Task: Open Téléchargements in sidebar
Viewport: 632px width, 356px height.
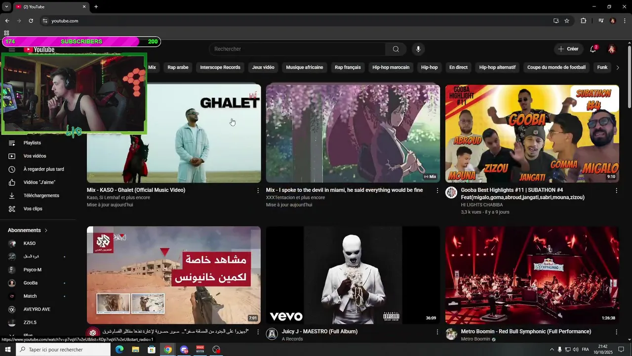Action: [x=39, y=196]
